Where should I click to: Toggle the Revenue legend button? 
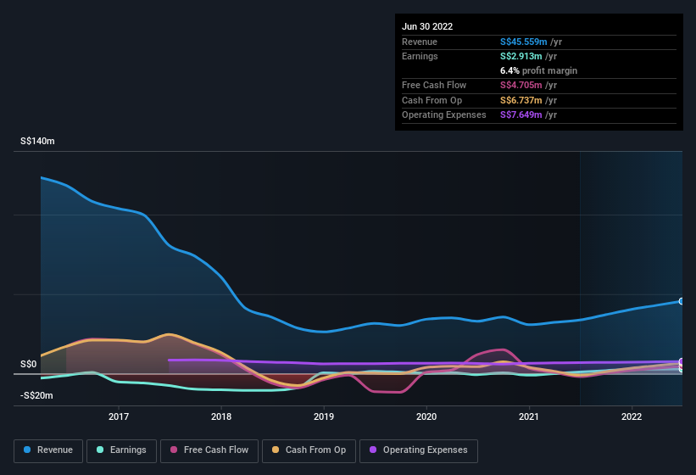(48, 450)
